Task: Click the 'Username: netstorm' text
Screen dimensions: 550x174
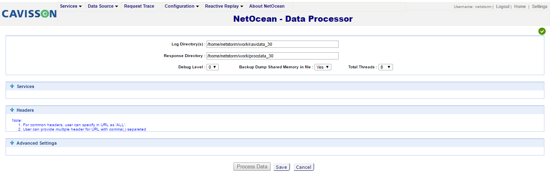Action: click(473, 7)
